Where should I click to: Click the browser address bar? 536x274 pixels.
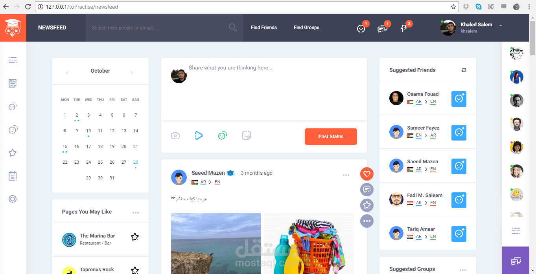coord(248,7)
